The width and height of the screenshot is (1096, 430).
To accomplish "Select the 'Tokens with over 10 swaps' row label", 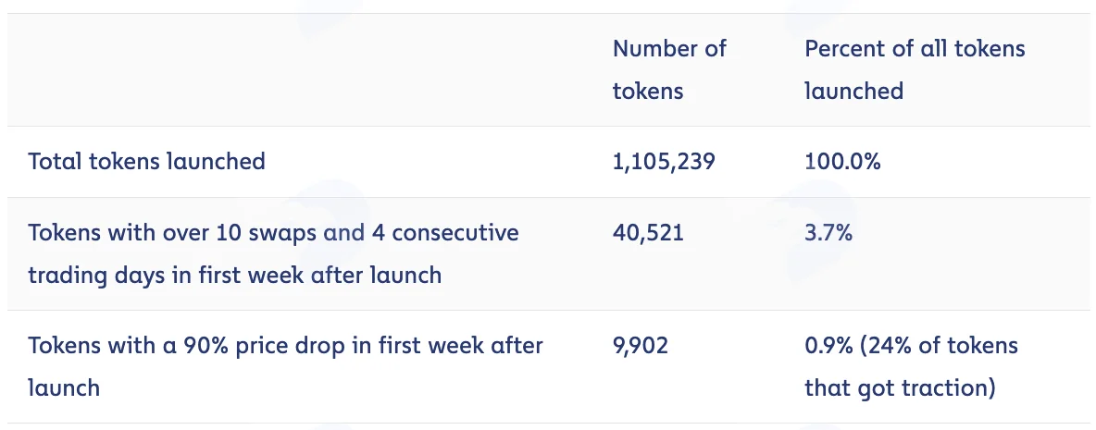I will coord(273,253).
